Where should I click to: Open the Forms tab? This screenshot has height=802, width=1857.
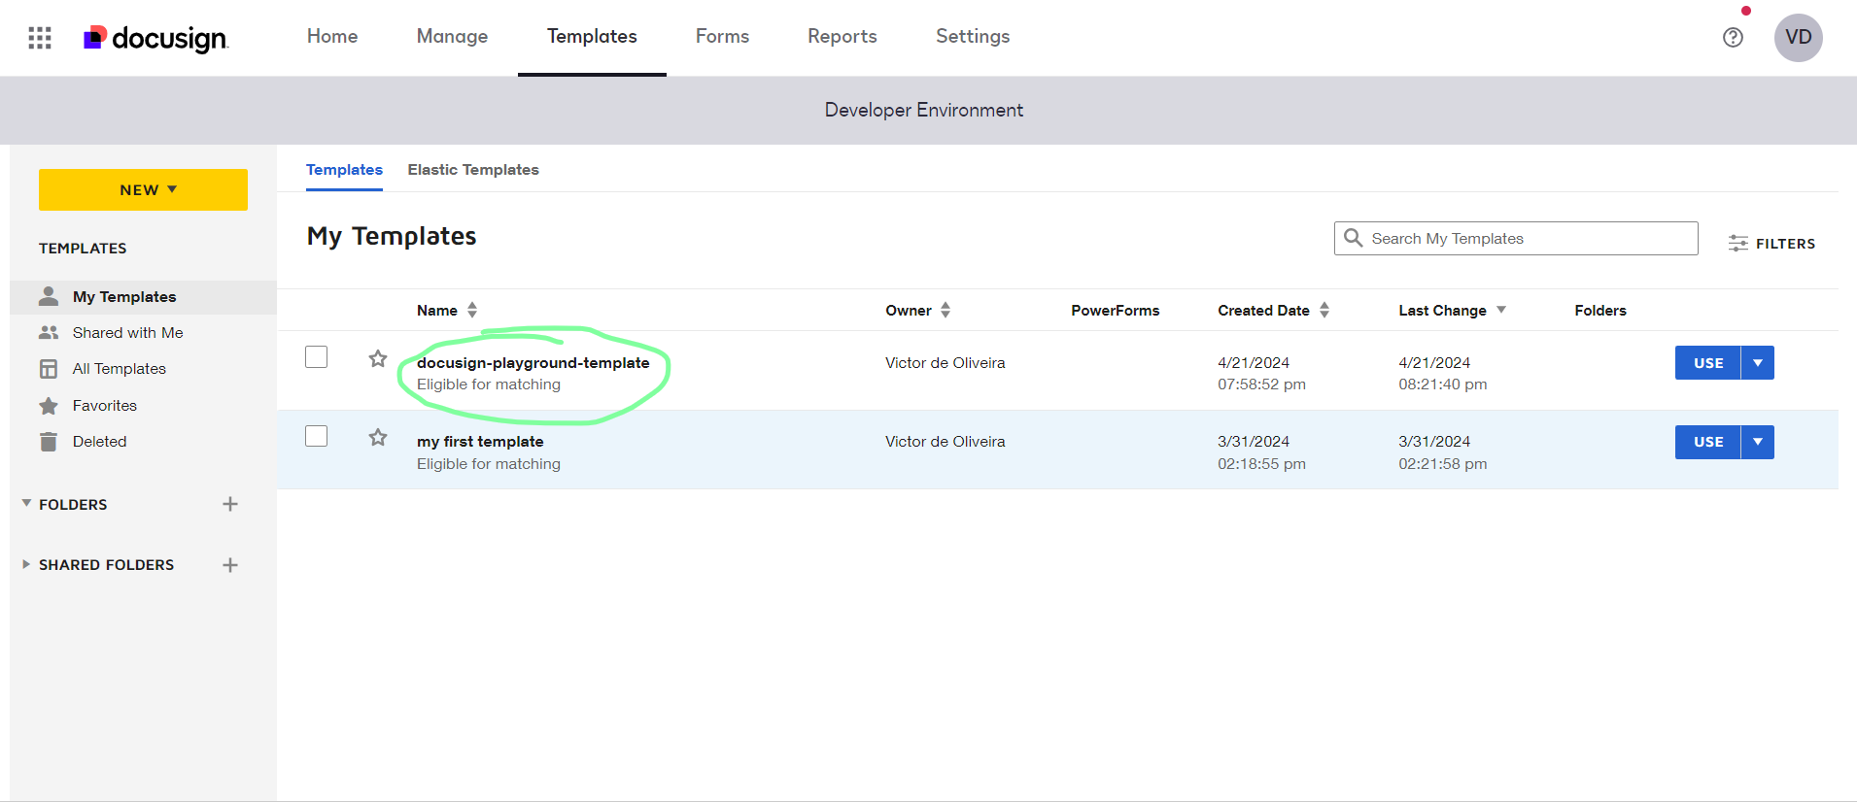pyautogui.click(x=722, y=36)
